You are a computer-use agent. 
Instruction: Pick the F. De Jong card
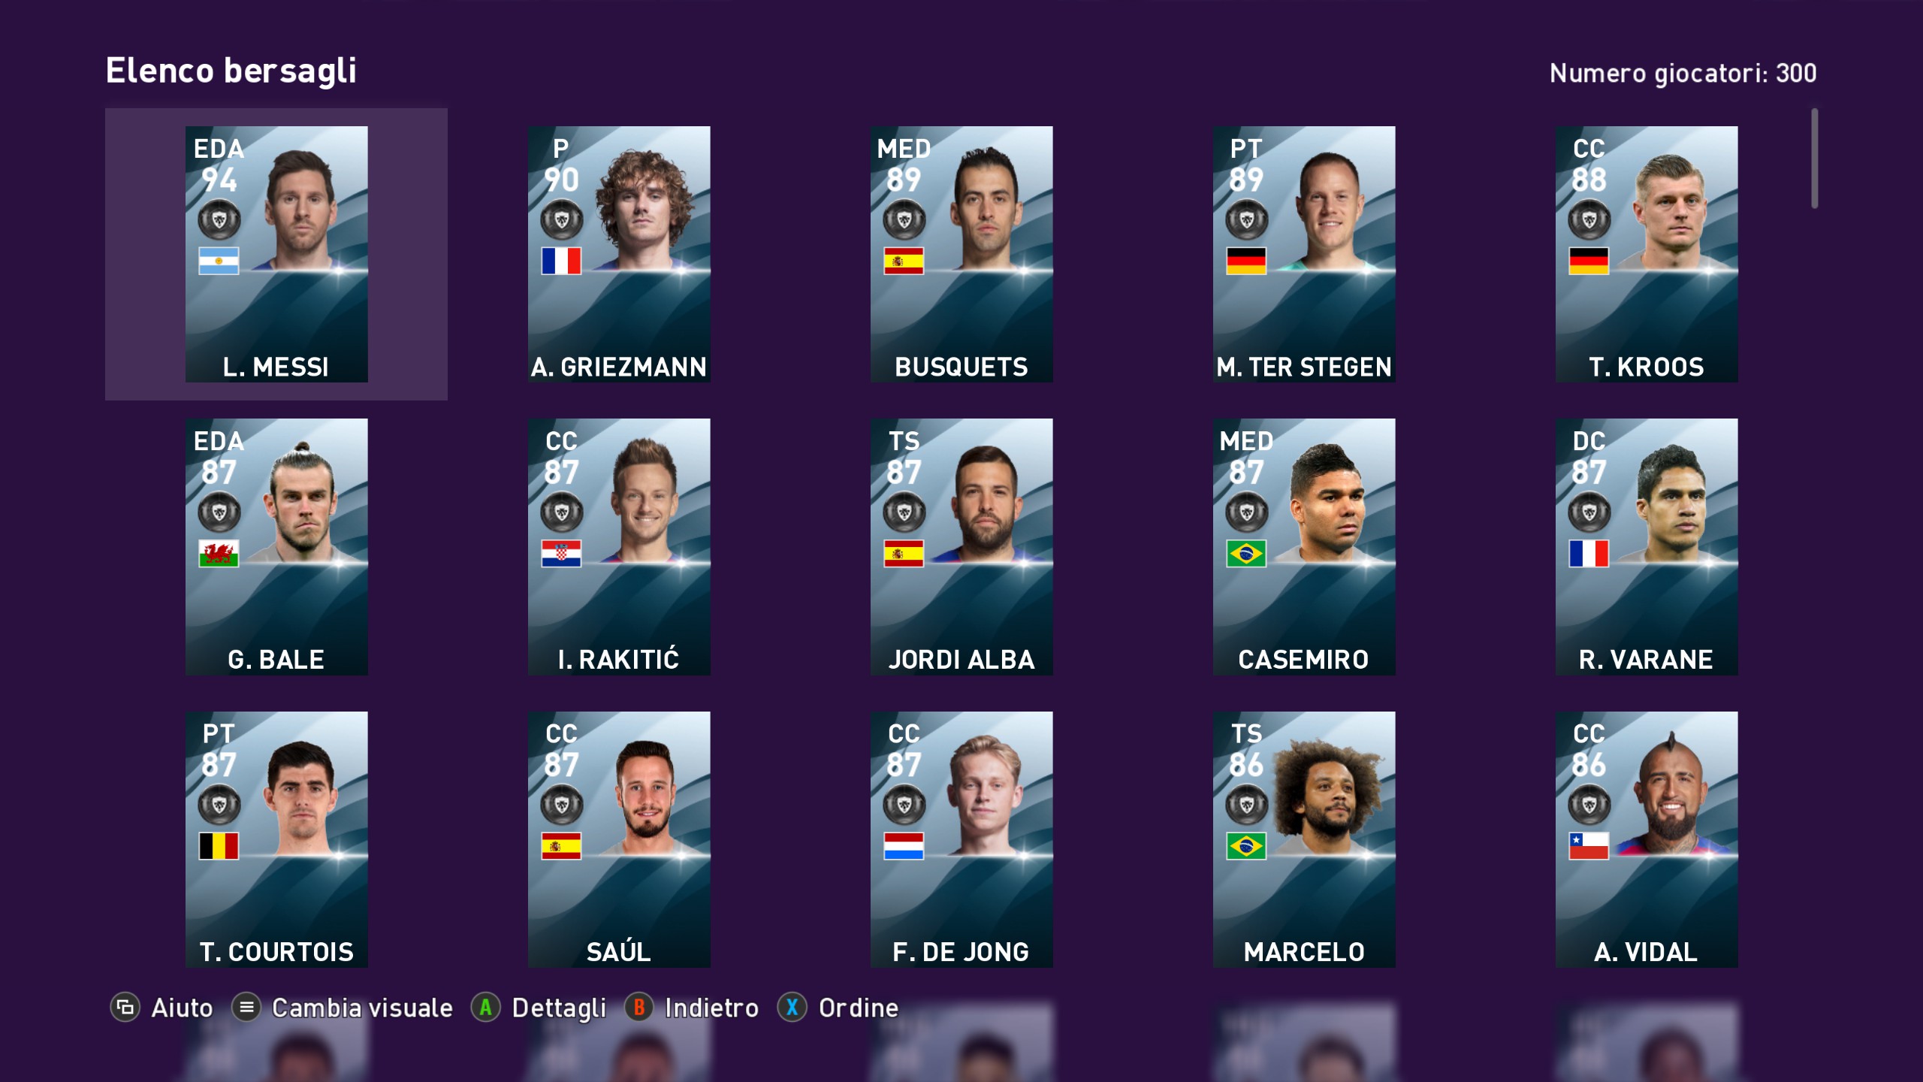(x=961, y=839)
